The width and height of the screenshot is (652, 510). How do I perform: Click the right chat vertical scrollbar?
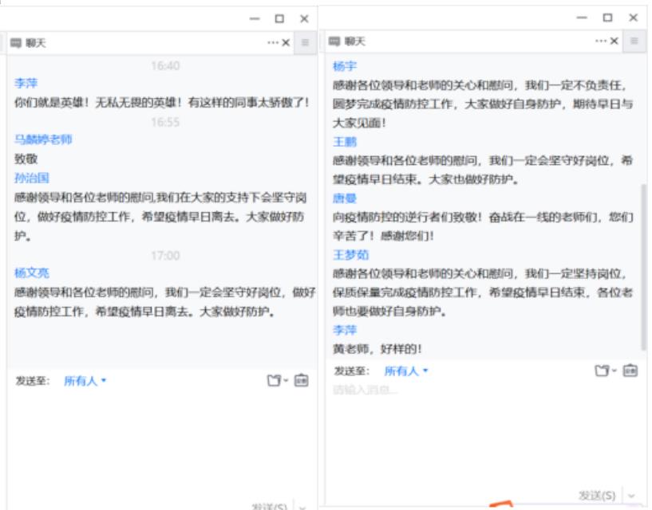[644, 263]
